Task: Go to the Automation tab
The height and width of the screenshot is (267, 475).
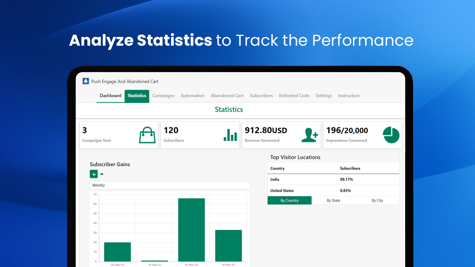Action: tap(193, 96)
